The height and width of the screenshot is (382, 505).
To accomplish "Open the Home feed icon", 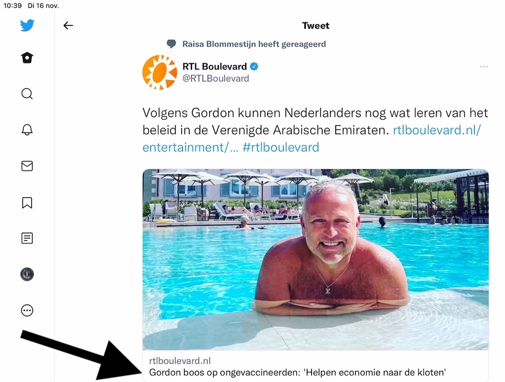I will pos(27,58).
